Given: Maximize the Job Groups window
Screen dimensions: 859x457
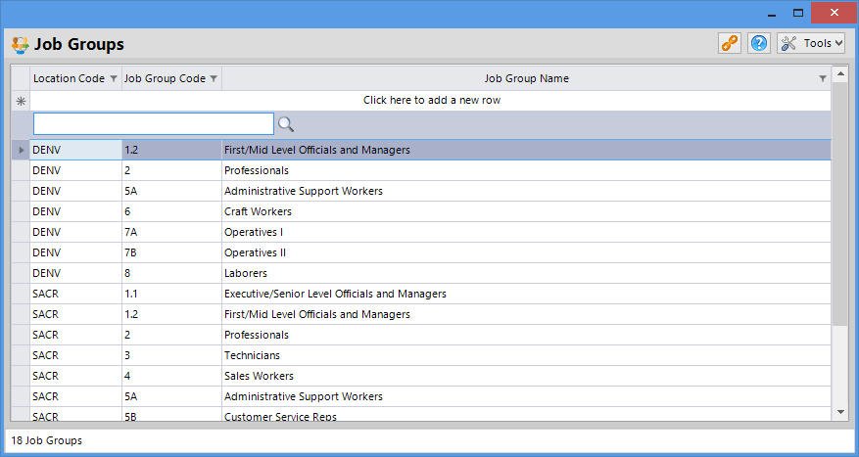Looking at the screenshot, I should click(798, 13).
